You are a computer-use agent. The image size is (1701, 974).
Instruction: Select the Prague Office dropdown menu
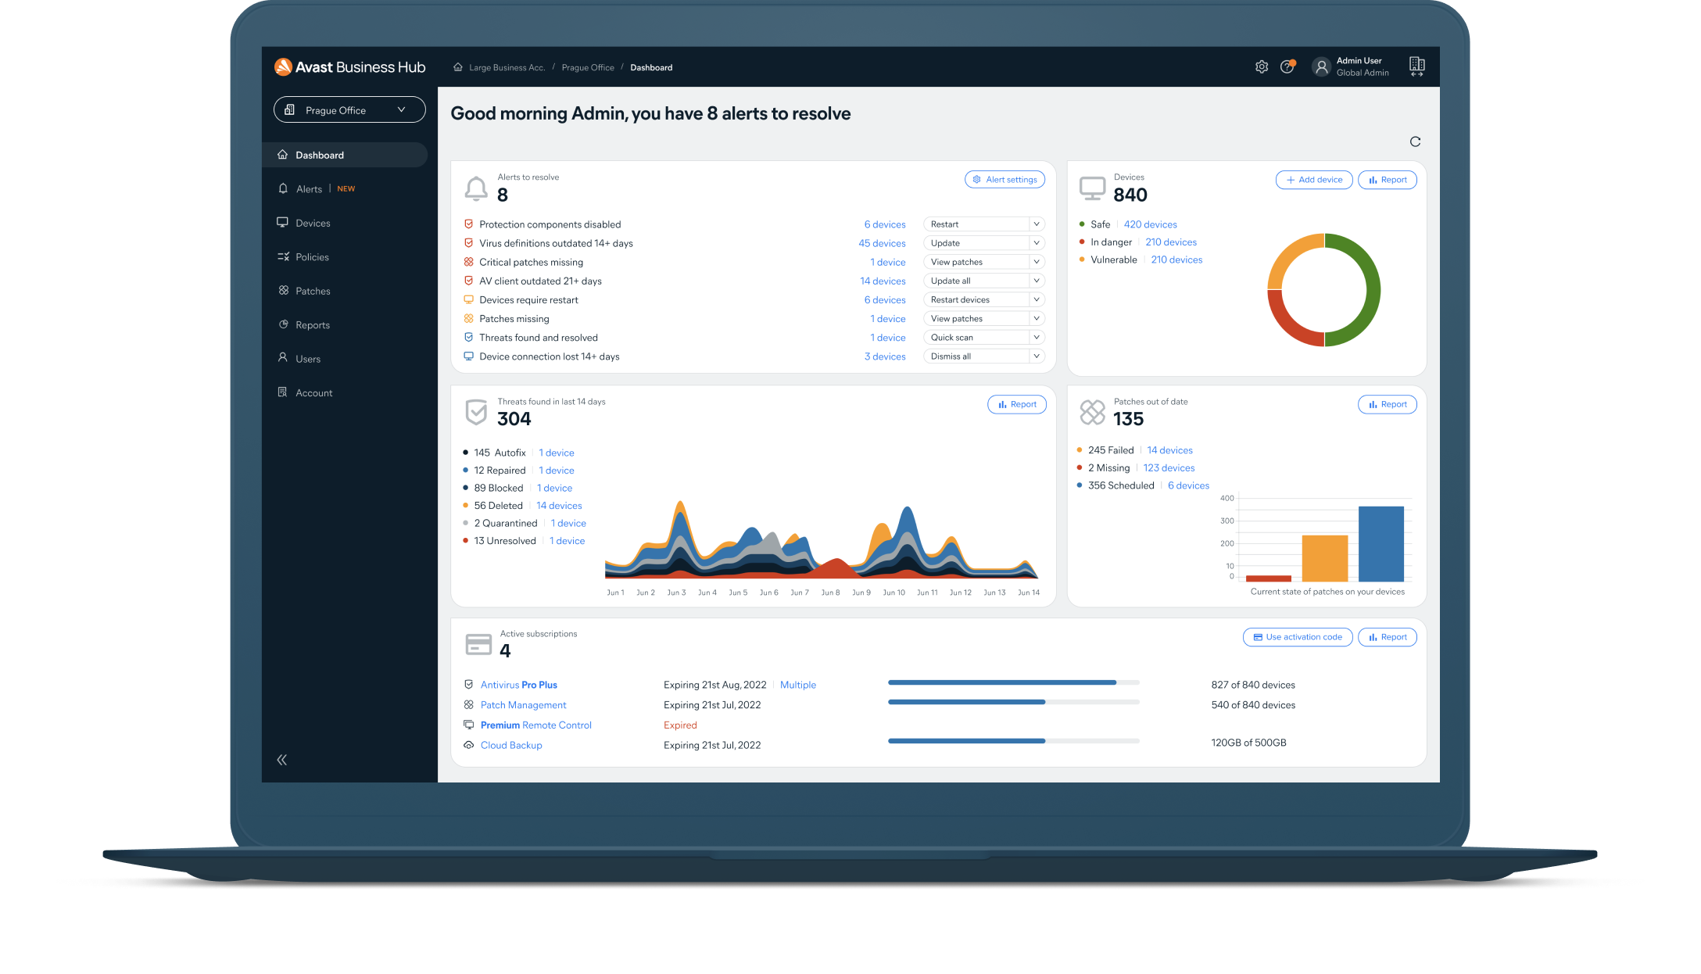pyautogui.click(x=346, y=109)
